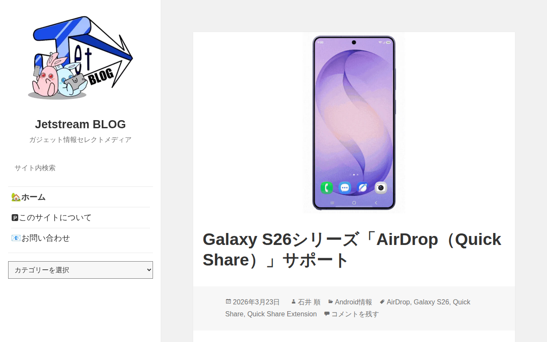Click the コメントを残す link
The height and width of the screenshot is (342, 547).
355,314
